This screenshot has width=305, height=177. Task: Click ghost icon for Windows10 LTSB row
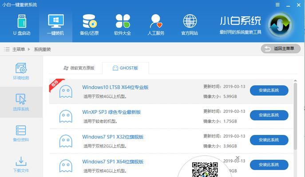[66, 92]
